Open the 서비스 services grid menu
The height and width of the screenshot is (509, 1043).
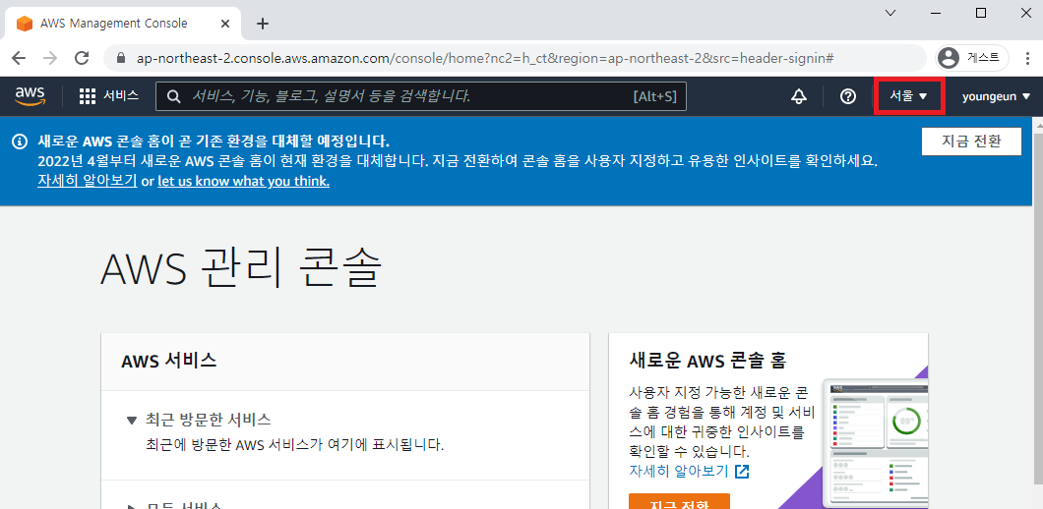(108, 95)
